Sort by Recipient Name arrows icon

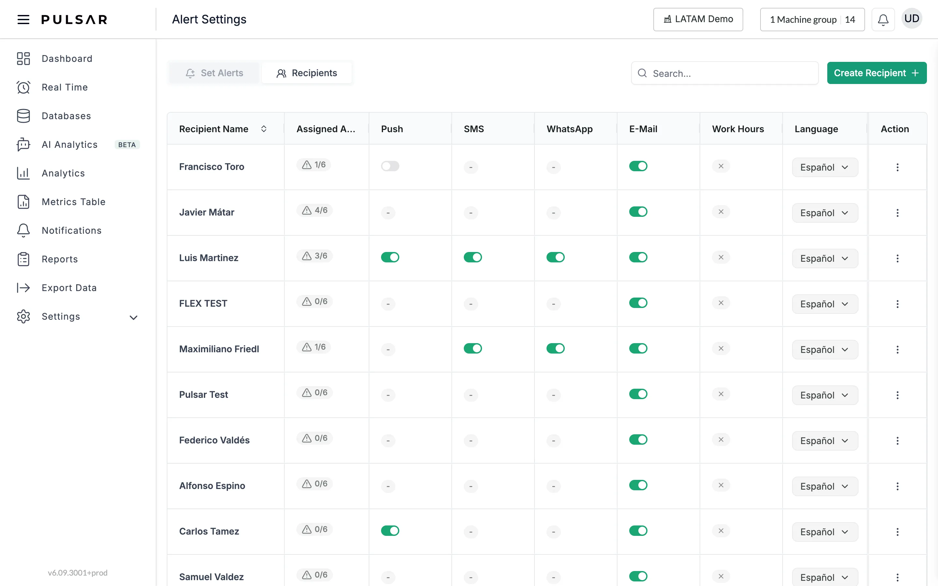pyautogui.click(x=263, y=129)
